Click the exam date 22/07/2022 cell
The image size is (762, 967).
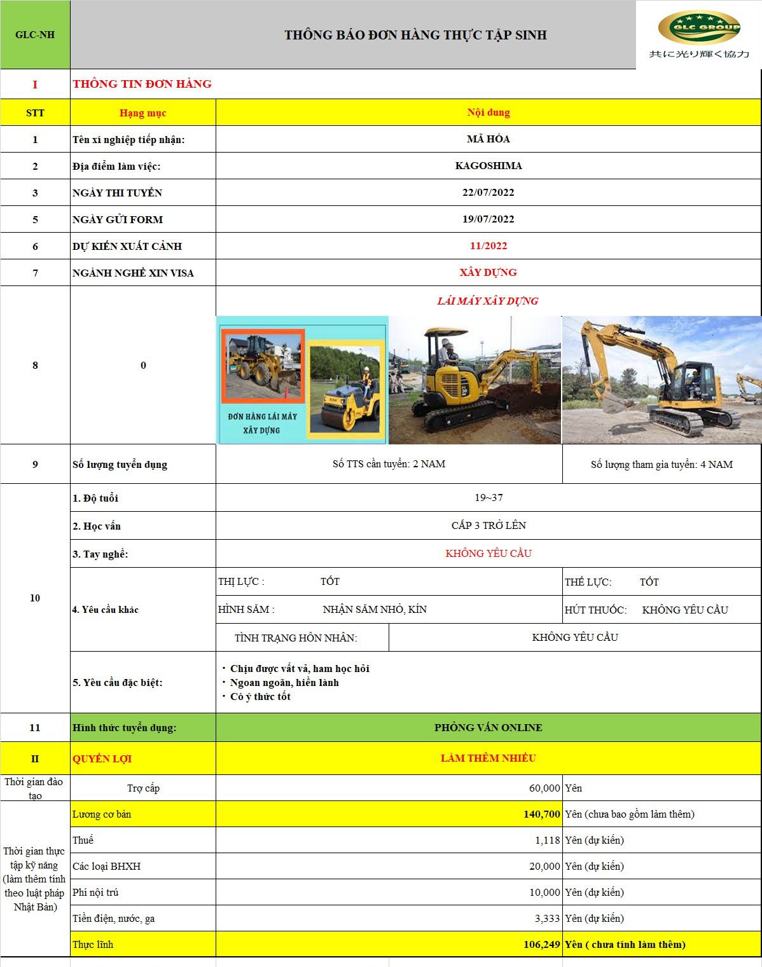(x=488, y=193)
